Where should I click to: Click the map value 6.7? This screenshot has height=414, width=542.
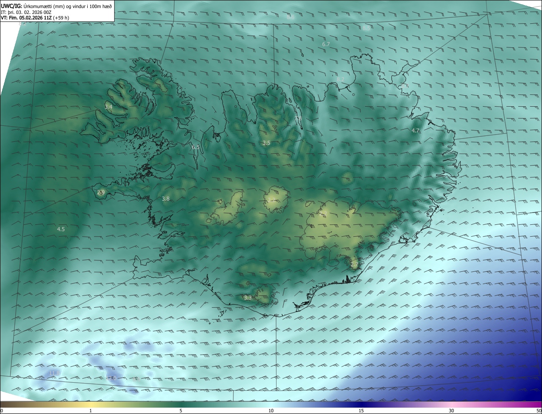326,44
